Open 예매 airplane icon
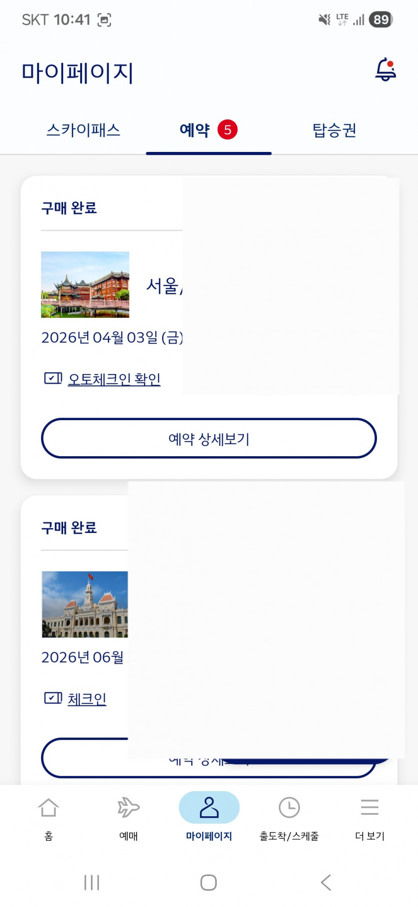The width and height of the screenshot is (418, 907). (128, 808)
